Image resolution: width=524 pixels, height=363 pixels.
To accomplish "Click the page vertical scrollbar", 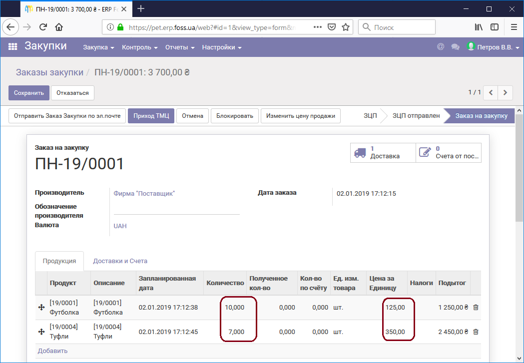I will (519, 168).
